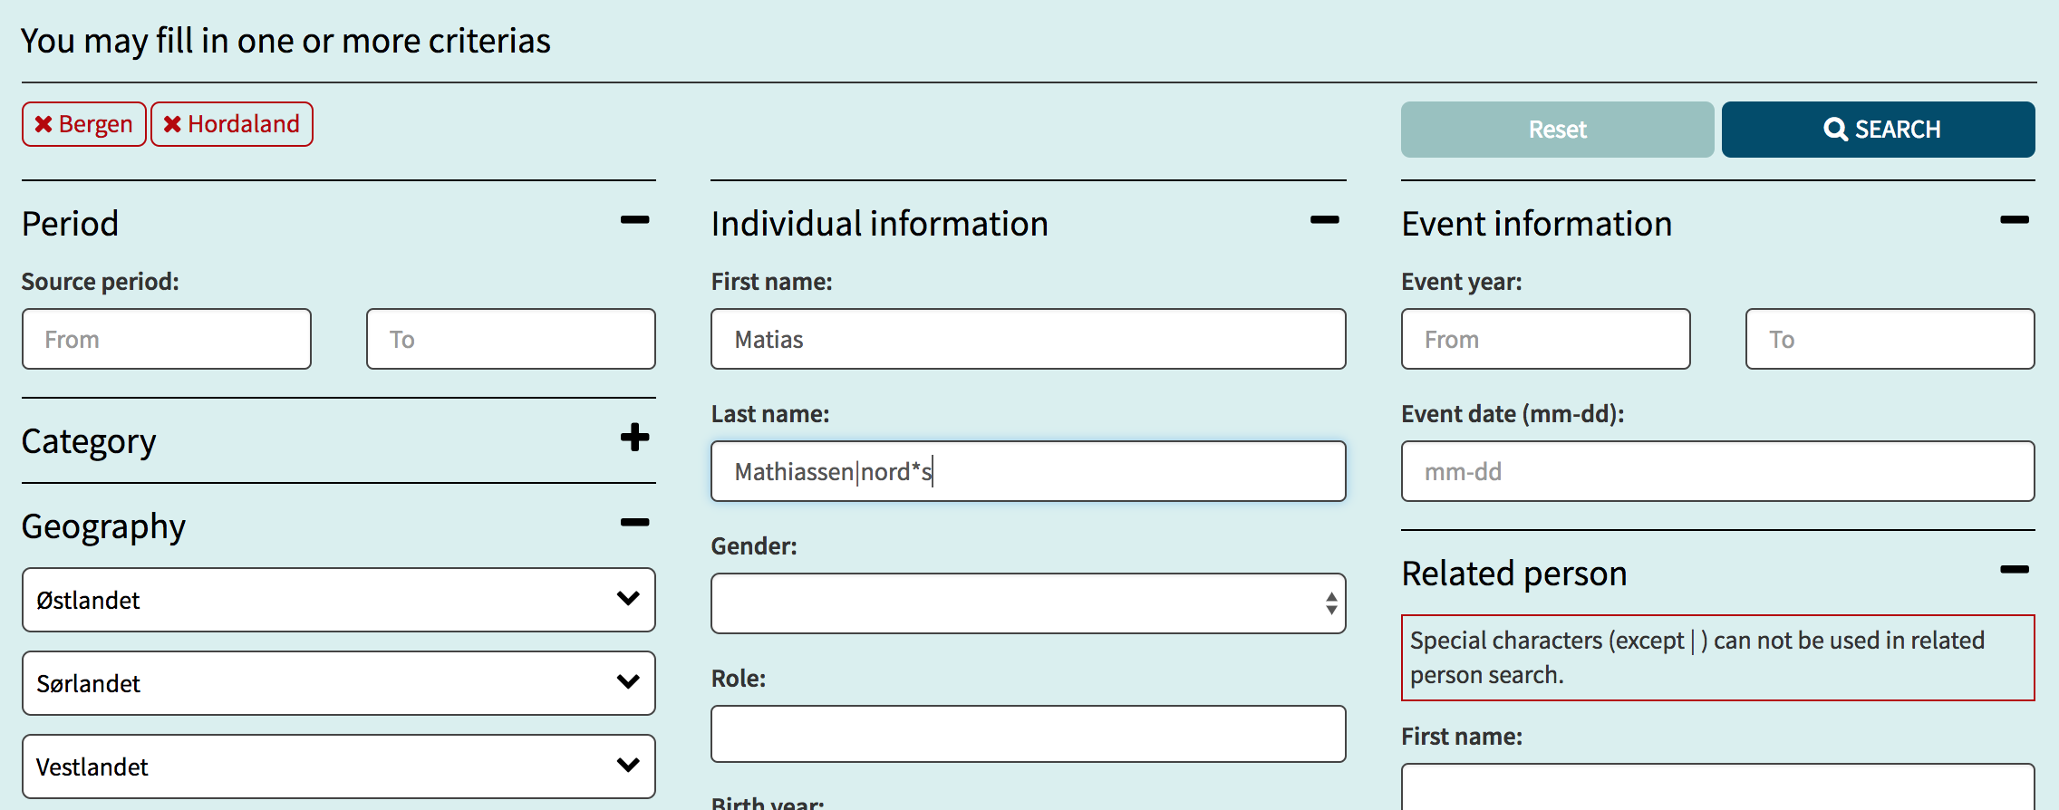Click the Event year From field
This screenshot has height=810, width=2059.
point(1545,339)
